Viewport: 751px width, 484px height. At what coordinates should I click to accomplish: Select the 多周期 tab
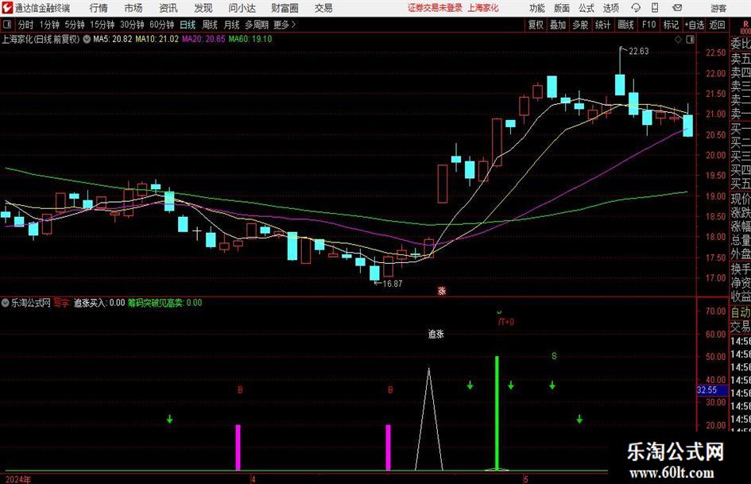pyautogui.click(x=257, y=25)
